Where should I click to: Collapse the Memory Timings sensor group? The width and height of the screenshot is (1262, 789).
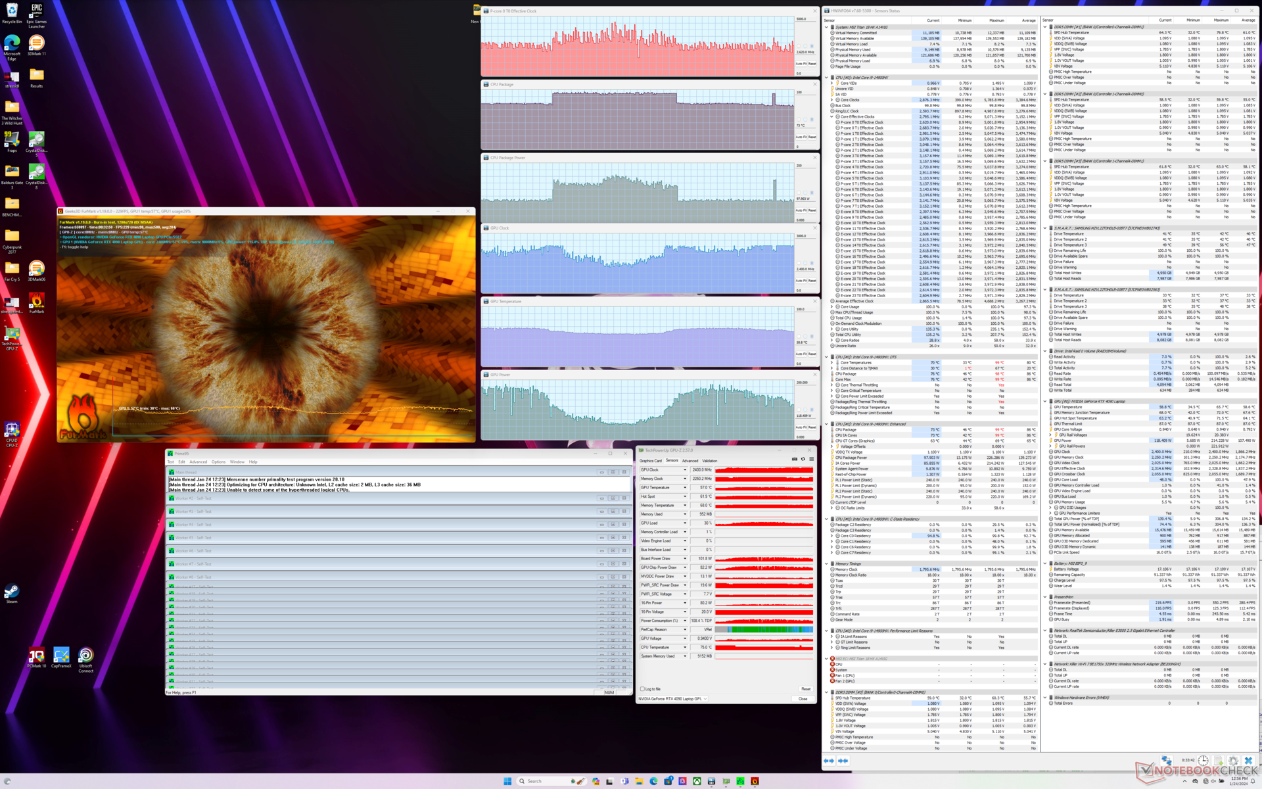[x=827, y=563]
